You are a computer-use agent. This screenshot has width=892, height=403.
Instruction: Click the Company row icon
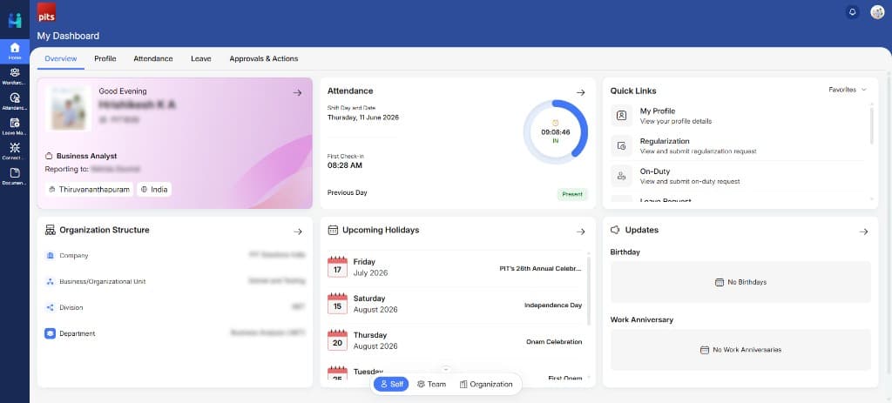point(50,256)
